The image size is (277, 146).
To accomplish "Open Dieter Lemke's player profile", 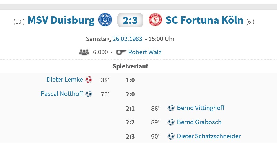I will click(65, 80).
